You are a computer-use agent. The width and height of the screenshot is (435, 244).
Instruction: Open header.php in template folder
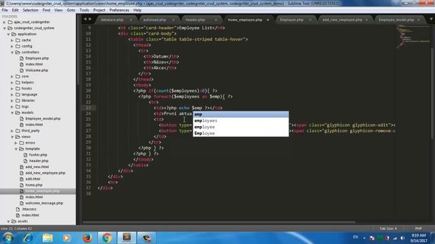click(39, 161)
